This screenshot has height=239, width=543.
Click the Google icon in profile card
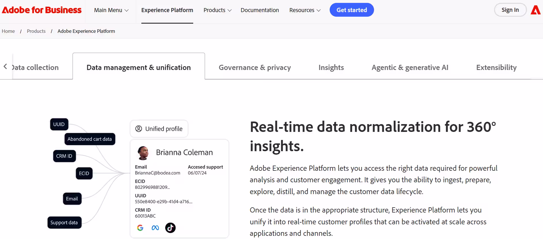click(x=140, y=228)
